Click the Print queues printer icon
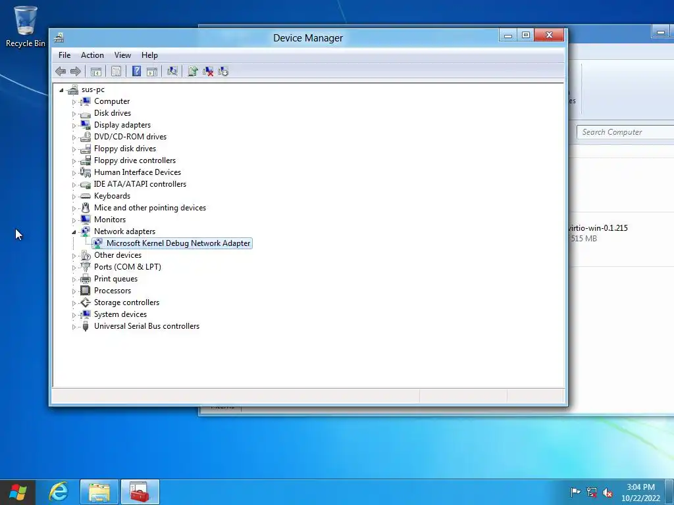Screen dimensions: 674x505 86,279
